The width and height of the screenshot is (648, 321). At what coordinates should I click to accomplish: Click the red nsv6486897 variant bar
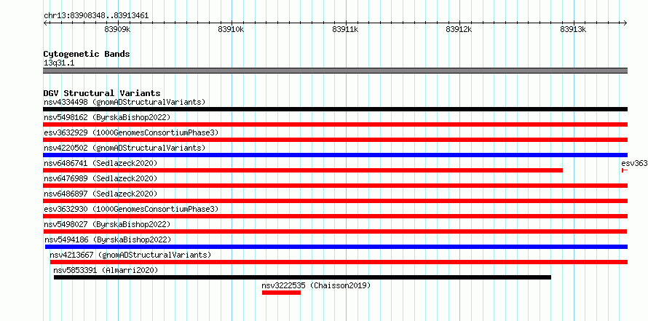[335, 201]
